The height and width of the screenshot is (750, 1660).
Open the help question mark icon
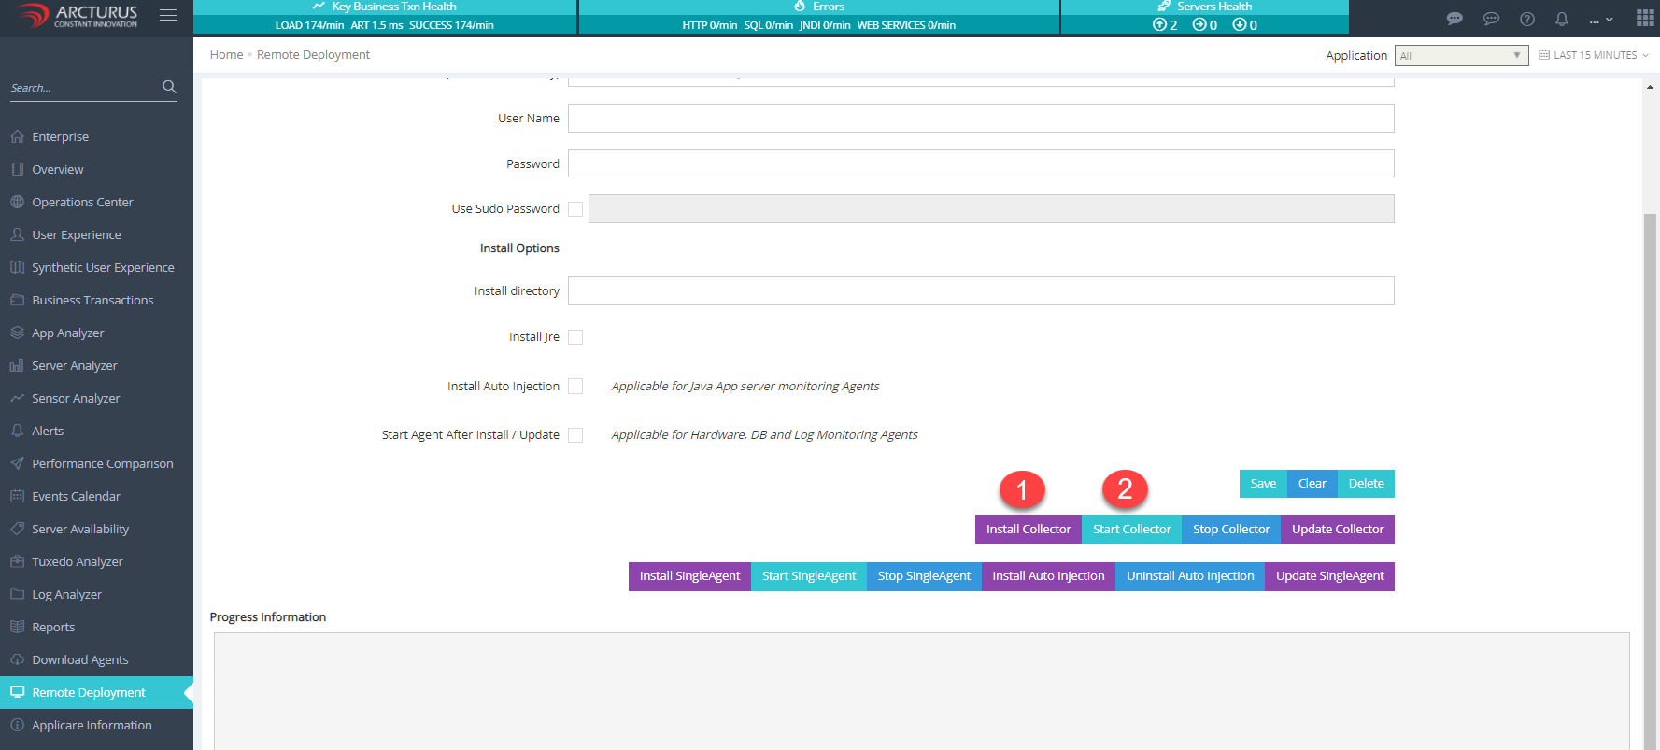1527,19
